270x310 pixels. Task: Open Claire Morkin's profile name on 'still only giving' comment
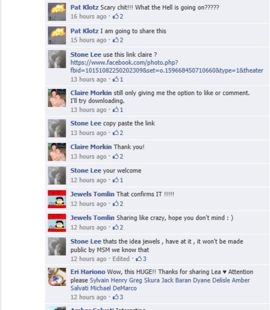pyautogui.click(x=91, y=93)
